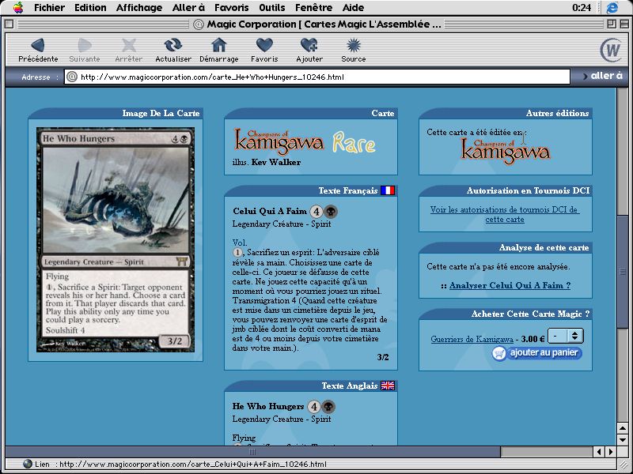Click the Autorisation en Tournois DCI heading
633x474 pixels.
click(x=528, y=190)
